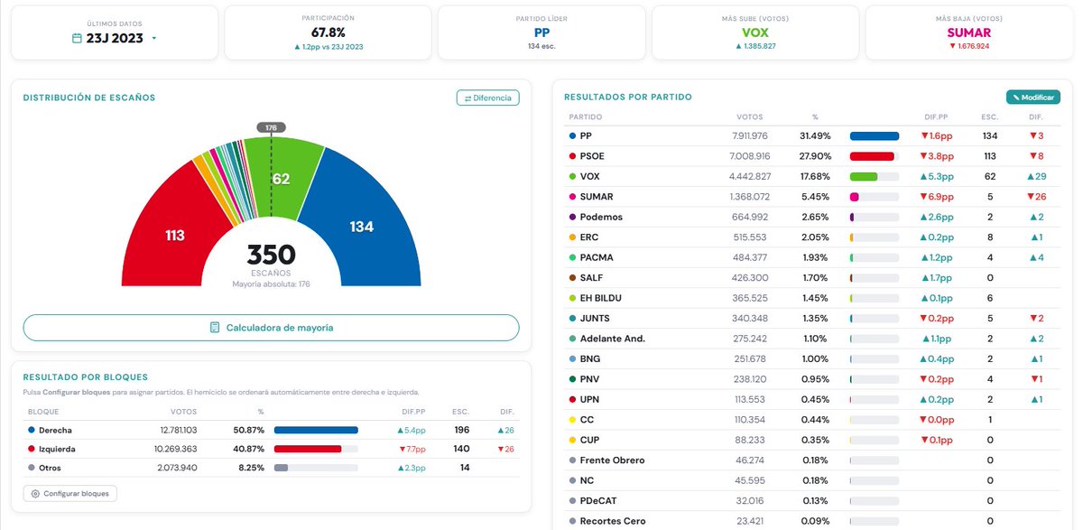Click the calendar icon beside 23J 2023
1083x530 pixels.
(x=78, y=38)
